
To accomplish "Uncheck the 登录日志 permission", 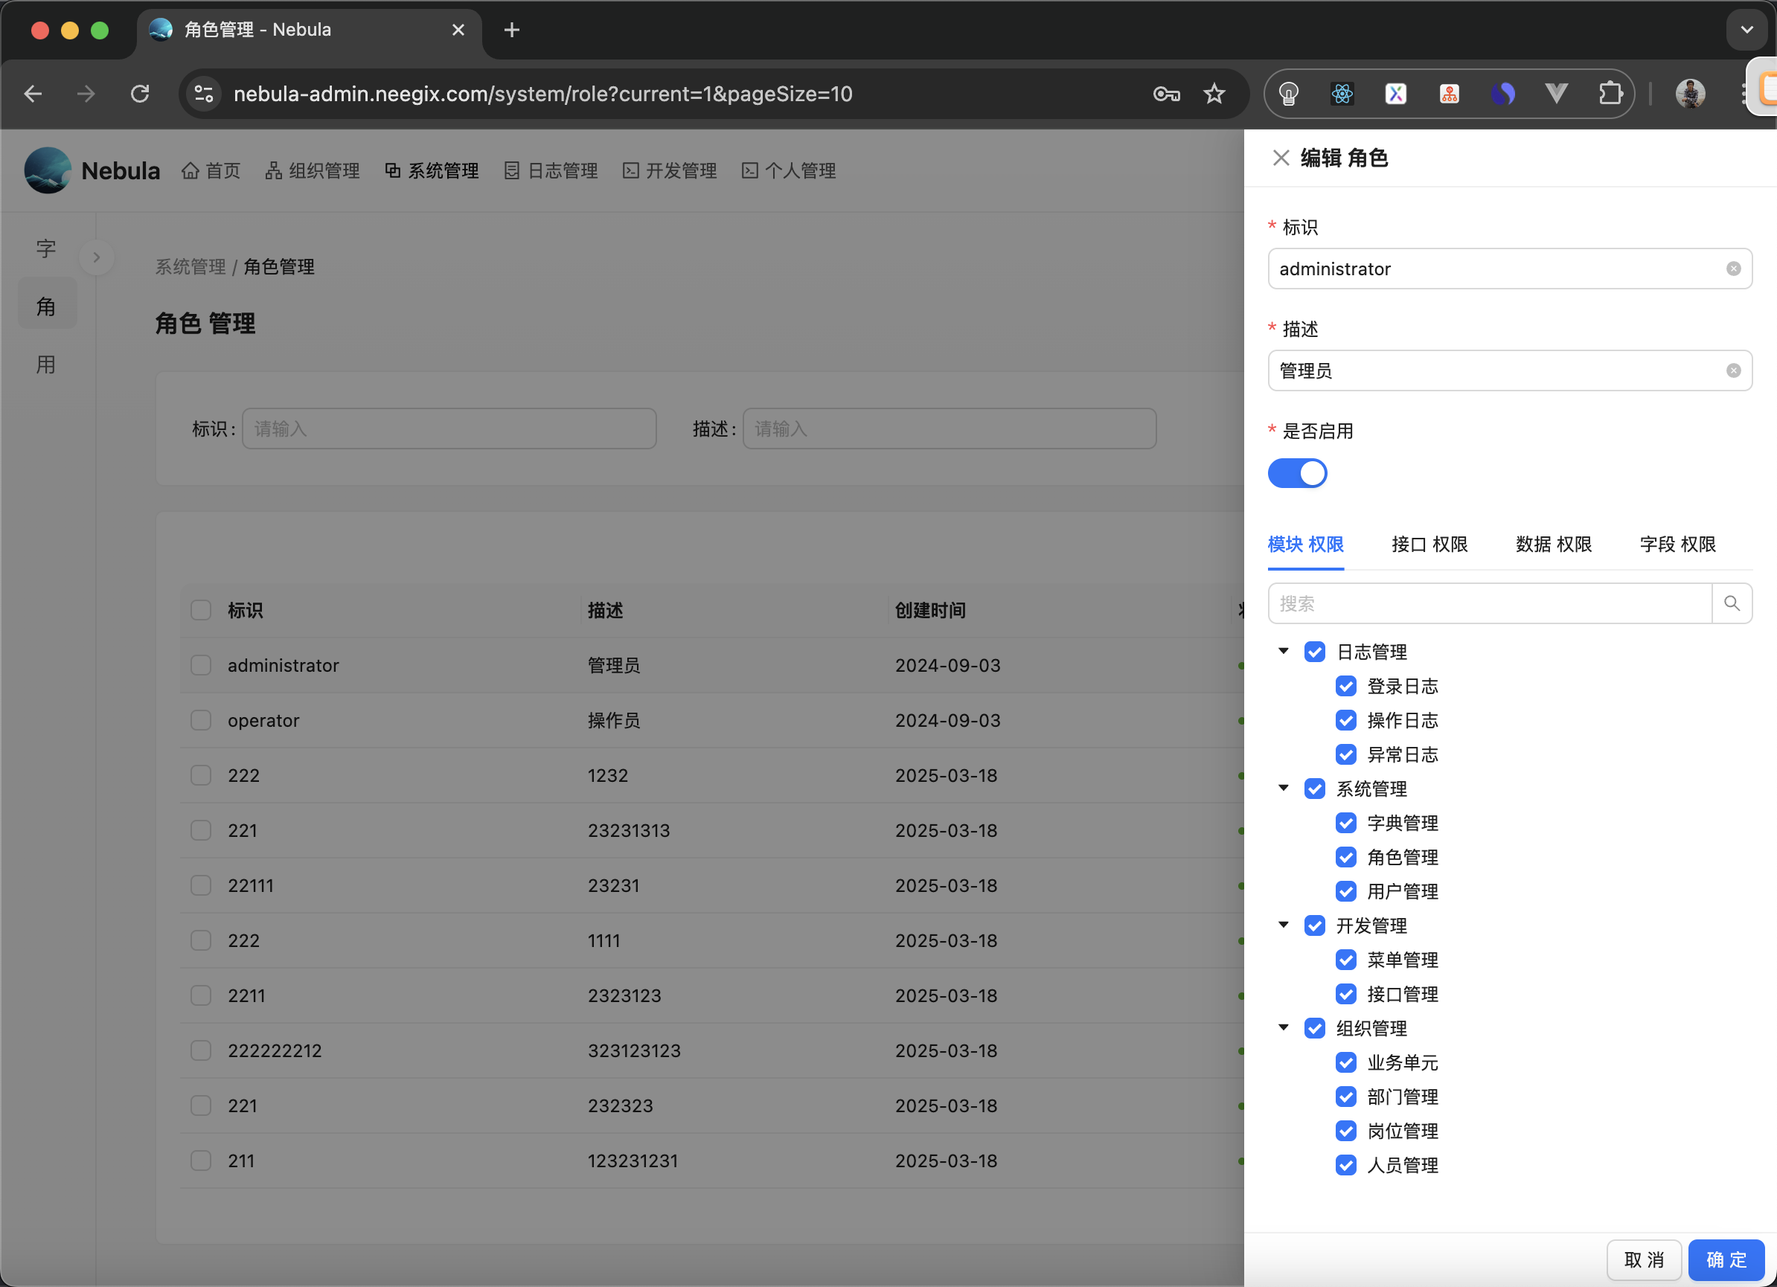I will pos(1345,685).
